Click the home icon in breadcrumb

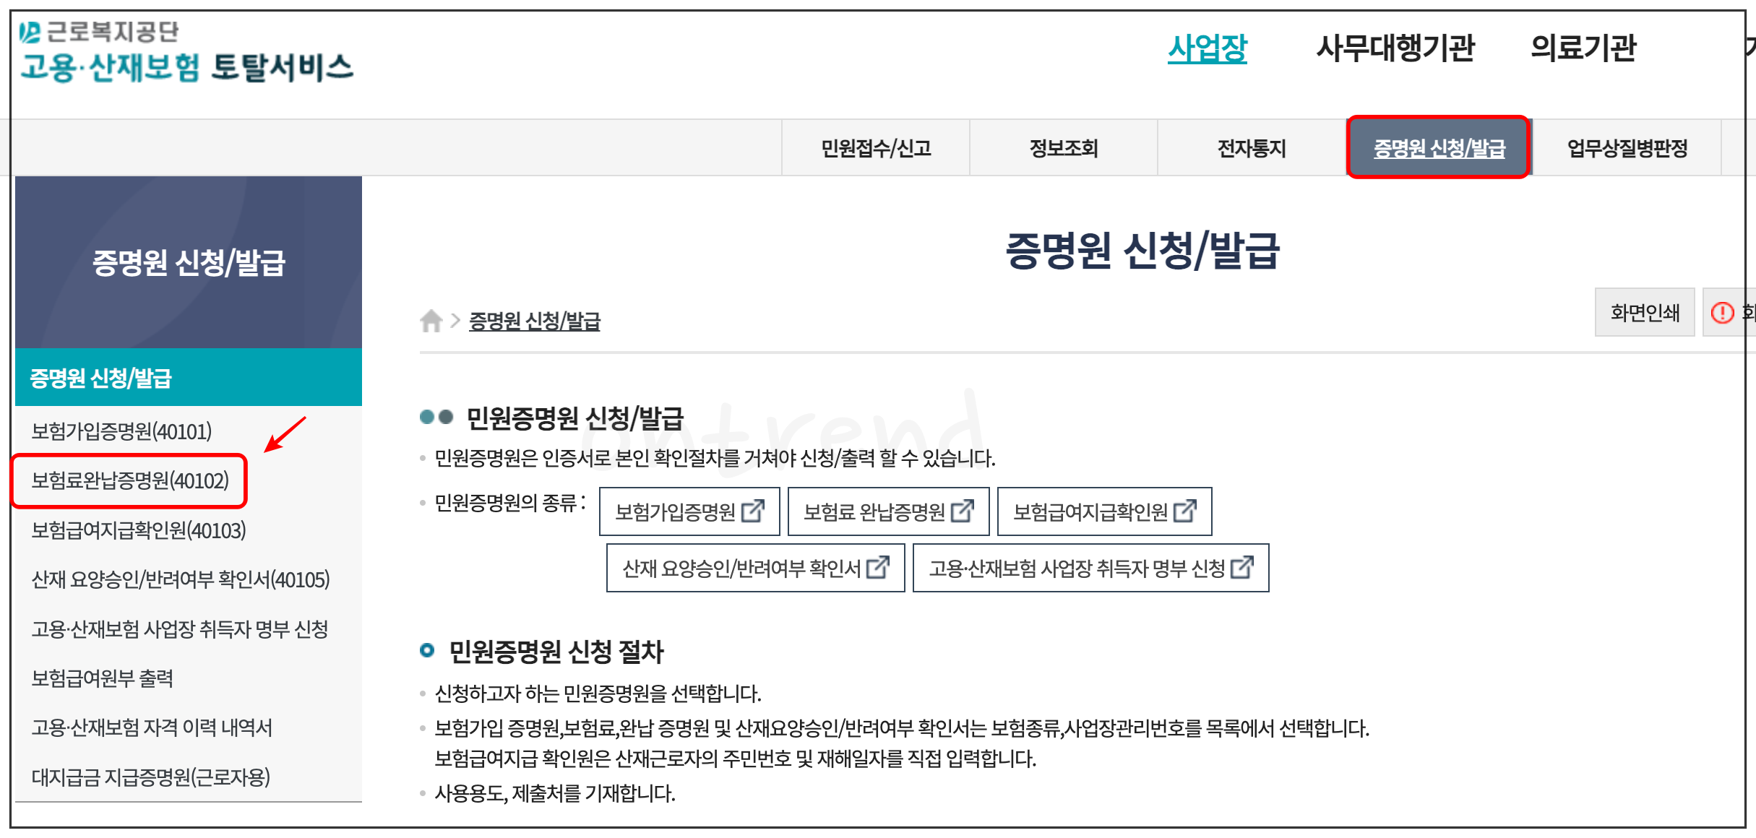click(431, 320)
